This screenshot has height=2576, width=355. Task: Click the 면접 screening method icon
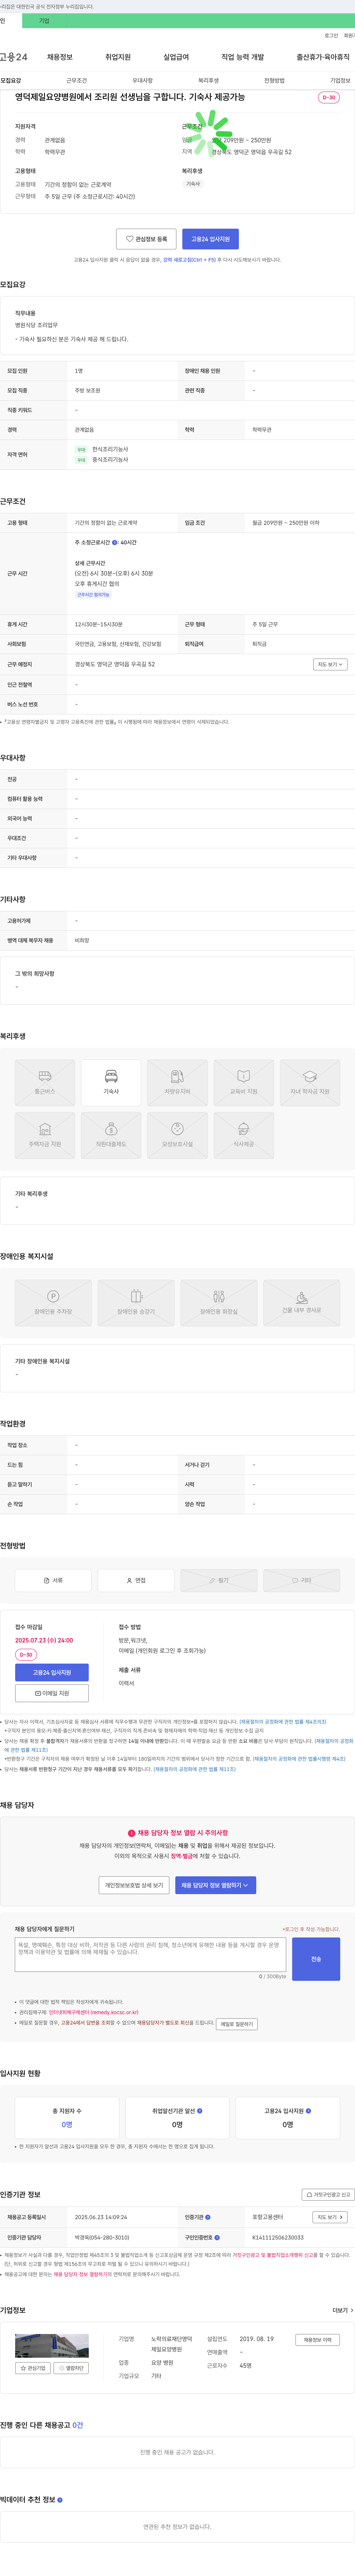(136, 1580)
